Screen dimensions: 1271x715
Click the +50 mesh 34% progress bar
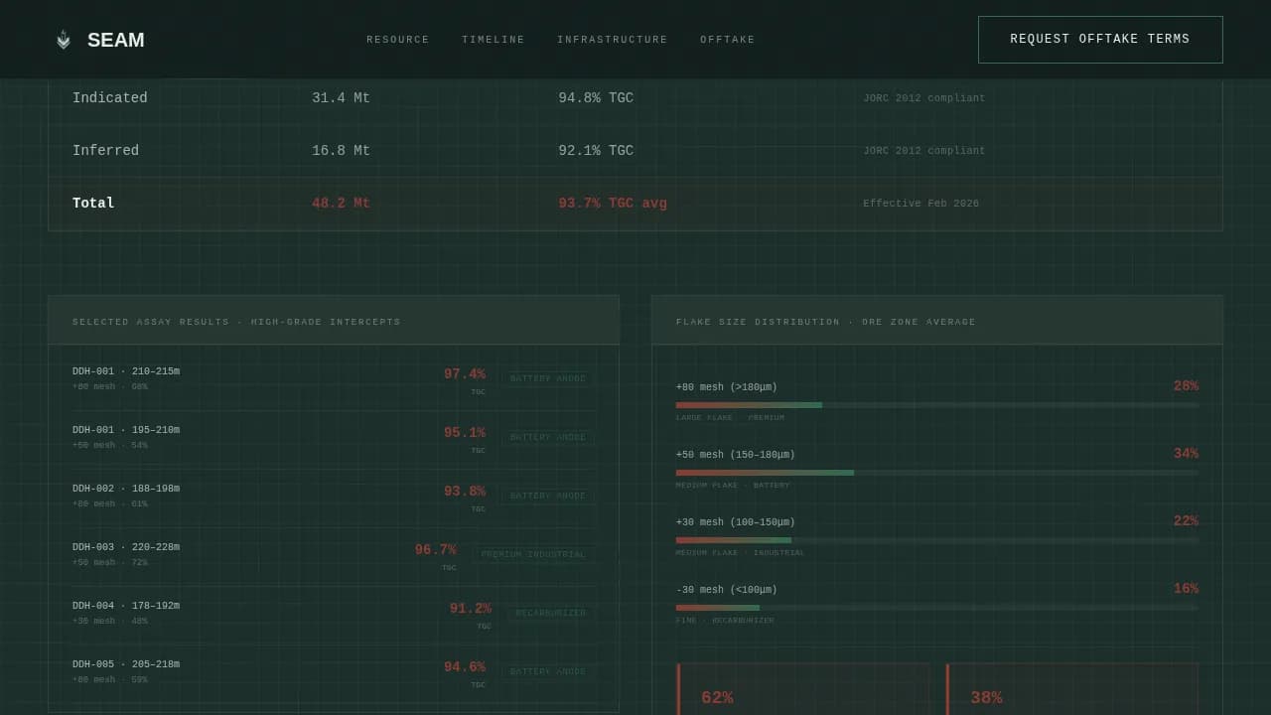pyautogui.click(x=936, y=473)
